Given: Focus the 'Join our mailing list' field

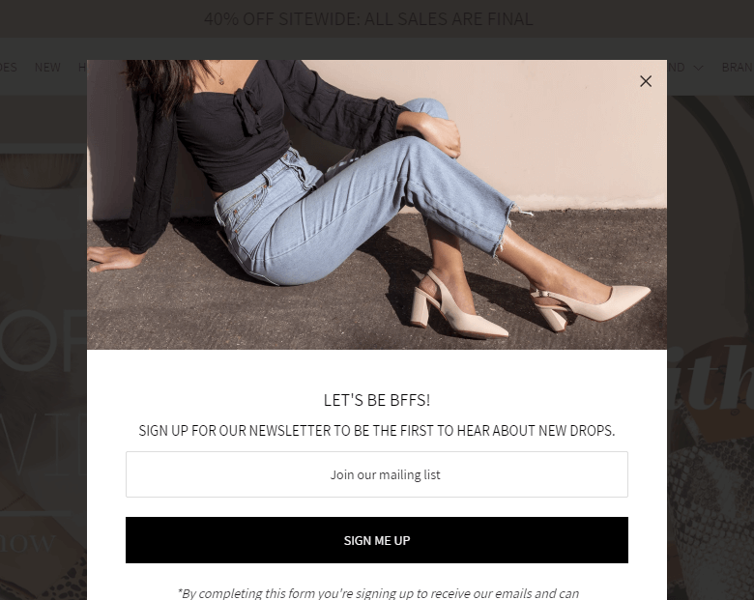Looking at the screenshot, I should coord(377,474).
